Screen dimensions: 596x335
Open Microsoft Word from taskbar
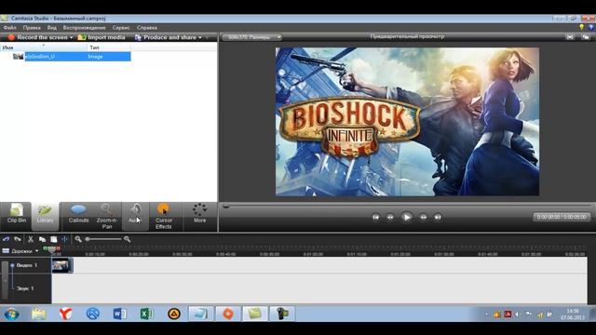click(120, 315)
